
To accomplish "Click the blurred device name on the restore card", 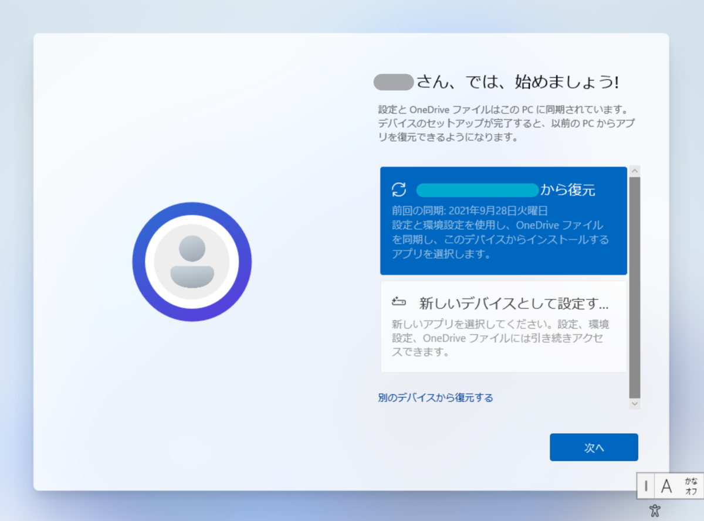I will pos(476,190).
